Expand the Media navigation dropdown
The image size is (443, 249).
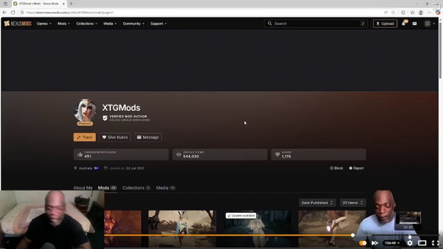(x=110, y=24)
